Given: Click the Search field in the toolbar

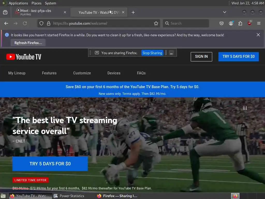Looking at the screenshot, I should [186, 23].
